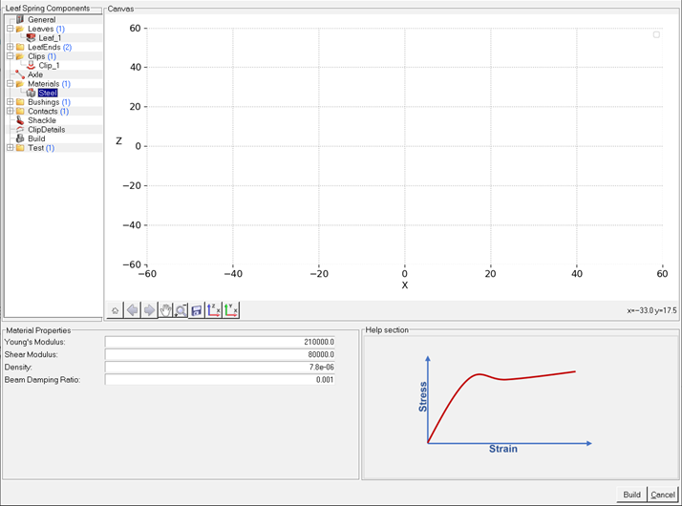Open the Shackle tree item
Image resolution: width=682 pixels, height=506 pixels.
point(41,120)
